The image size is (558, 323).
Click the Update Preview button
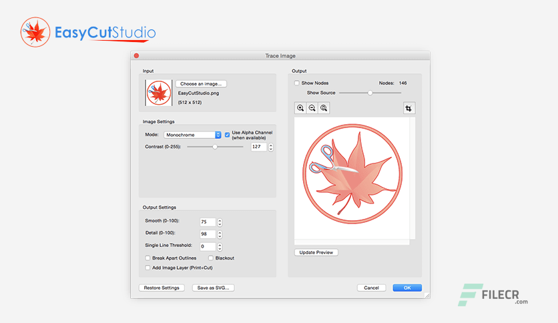[x=316, y=252]
